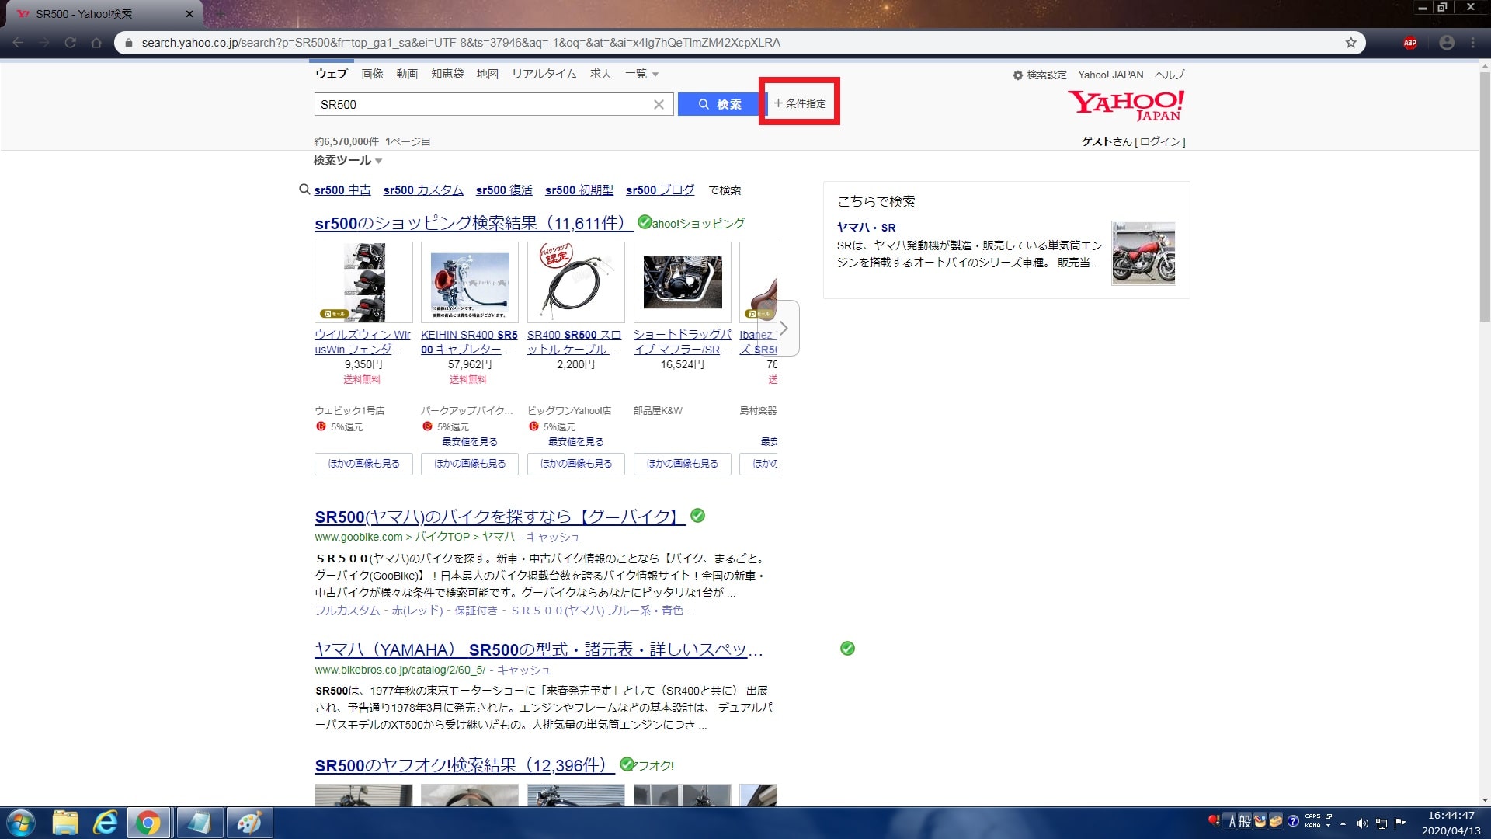Image resolution: width=1491 pixels, height=839 pixels.
Task: Open the Paint palette app in the taskbar
Action: [x=249, y=823]
